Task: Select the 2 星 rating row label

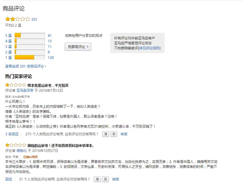Action: click(8, 52)
